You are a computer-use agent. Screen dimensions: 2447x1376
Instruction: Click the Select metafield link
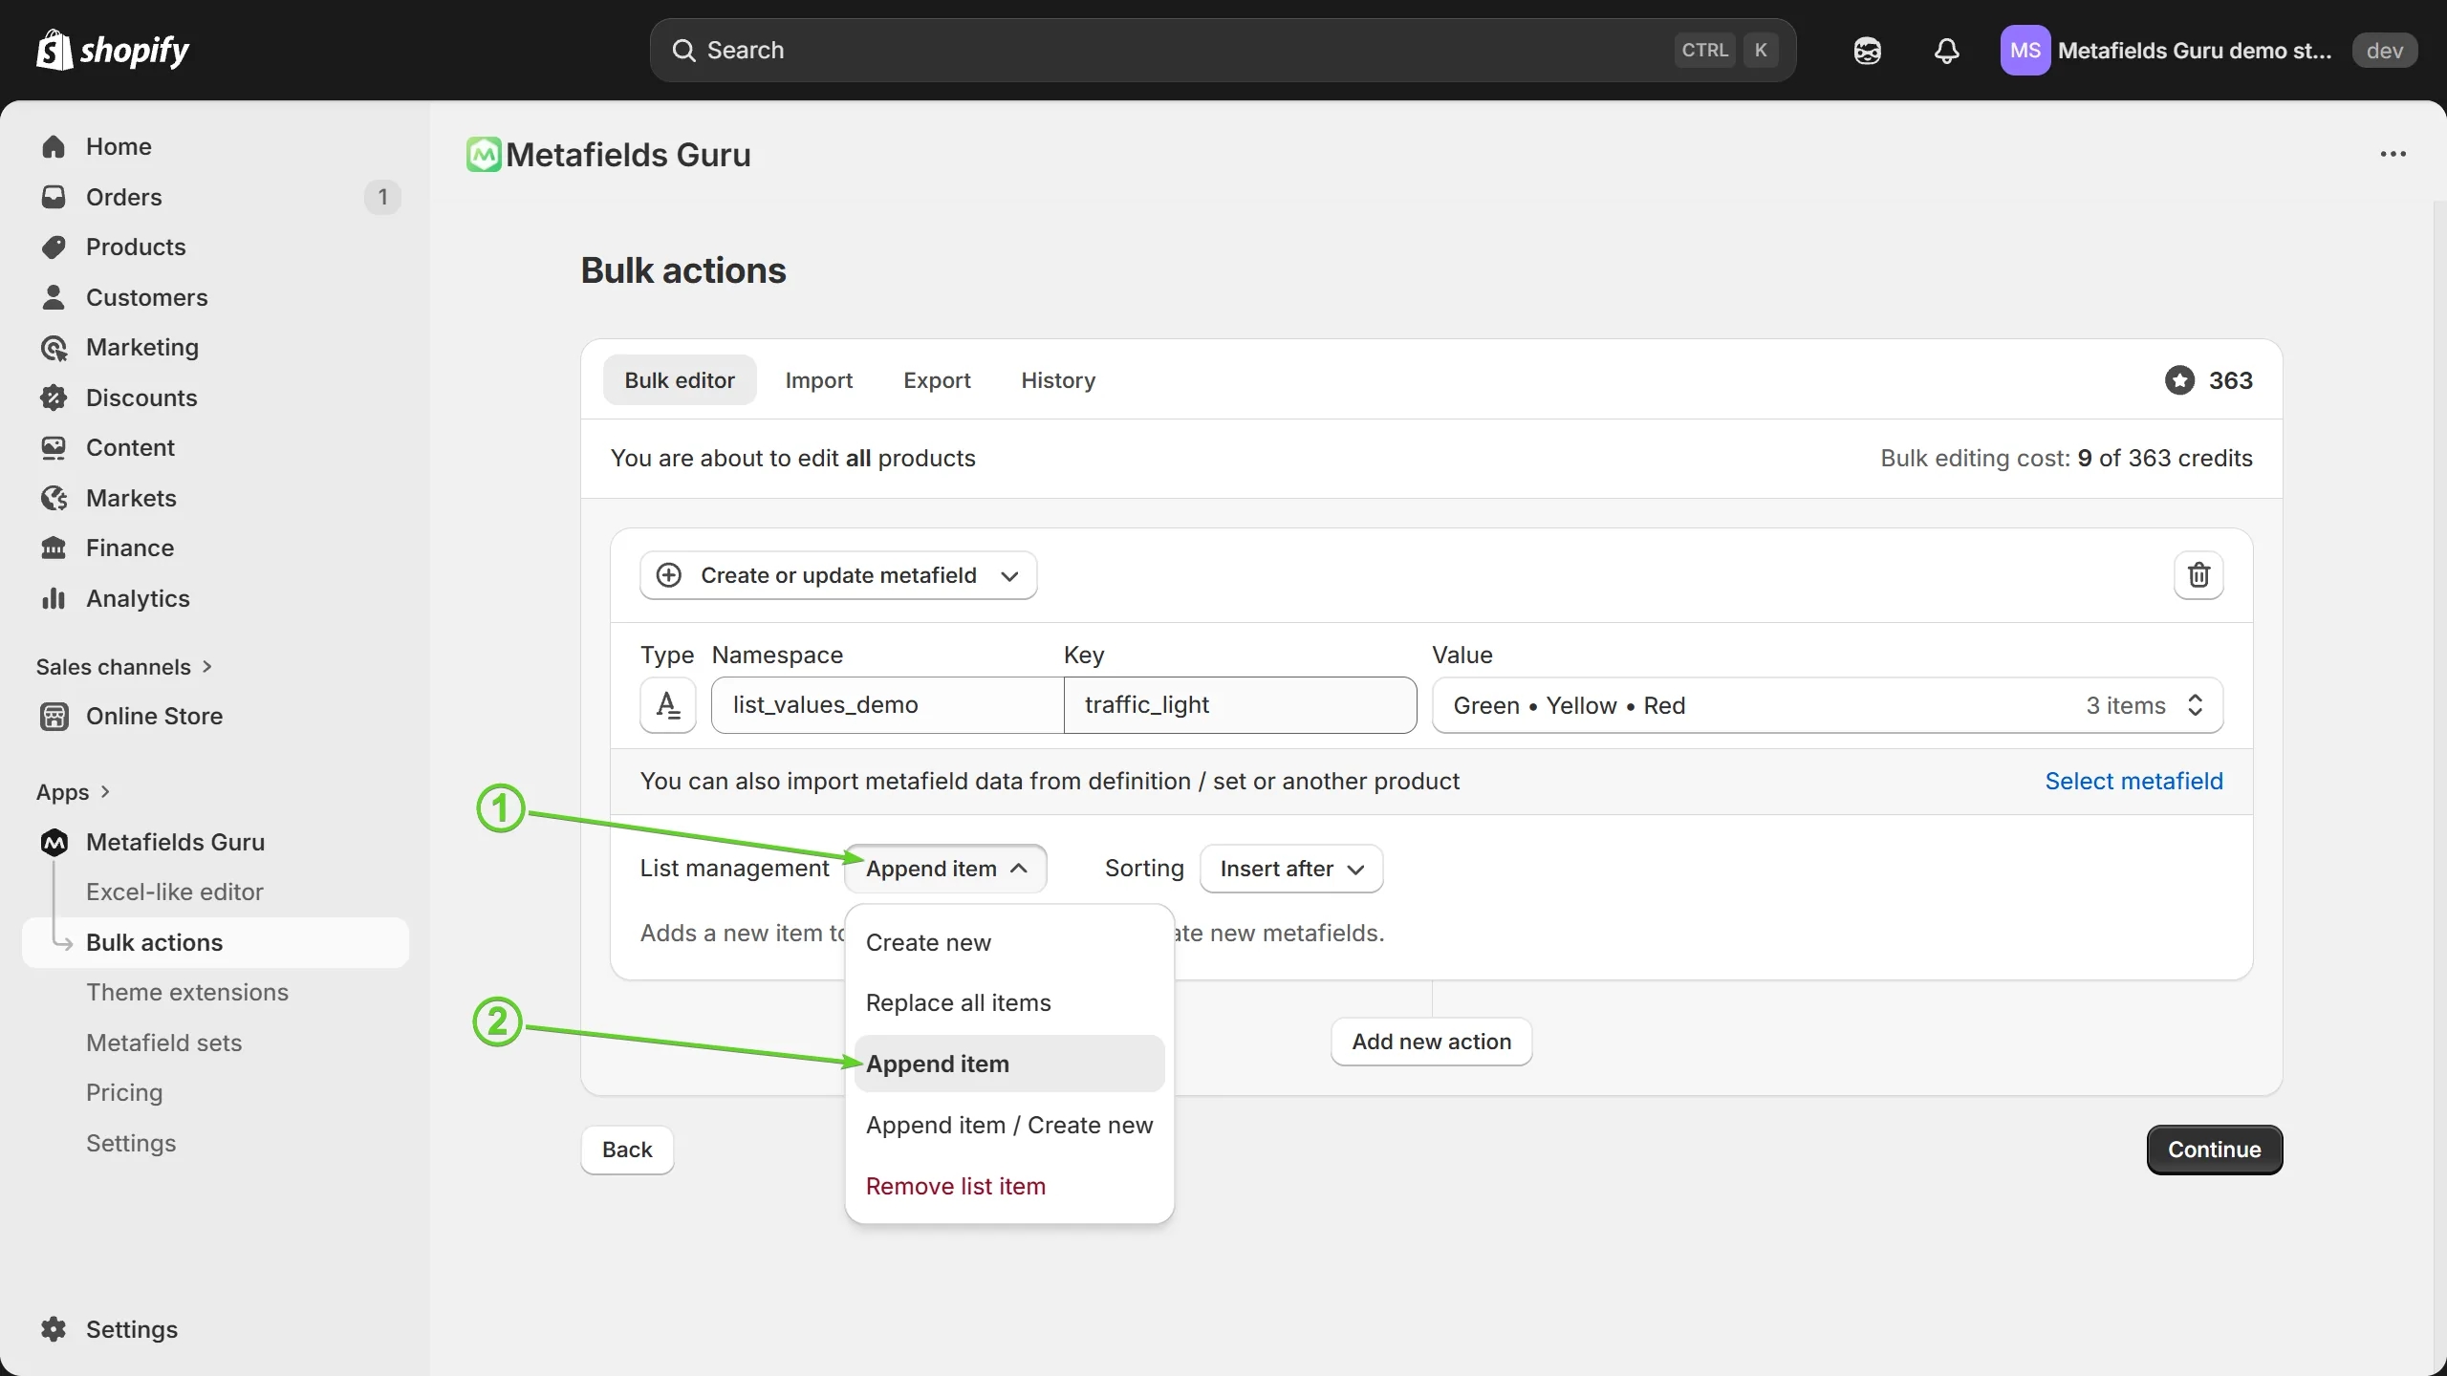tap(2133, 781)
